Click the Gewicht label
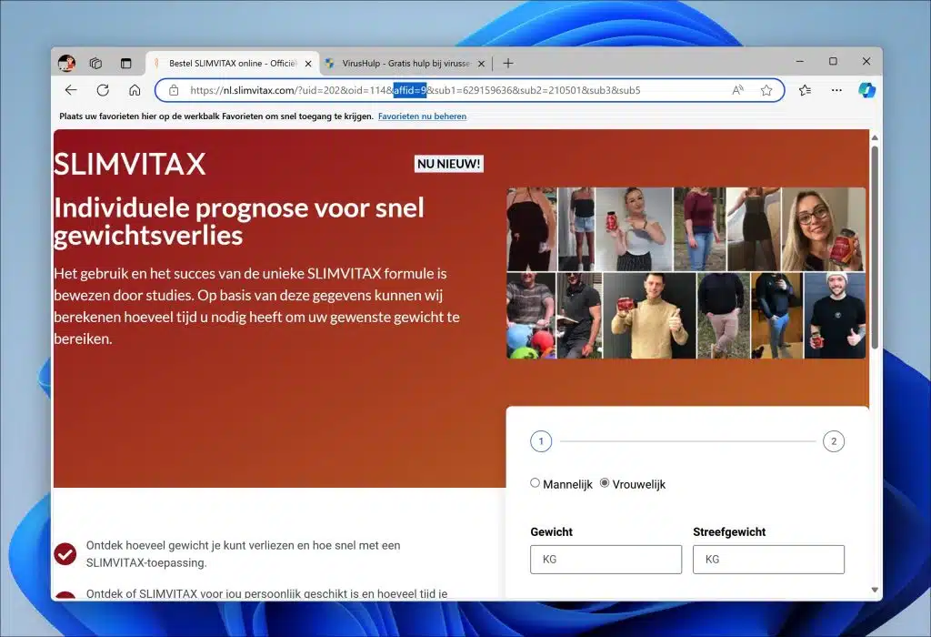Screen dimensions: 931x637 [x=552, y=531]
